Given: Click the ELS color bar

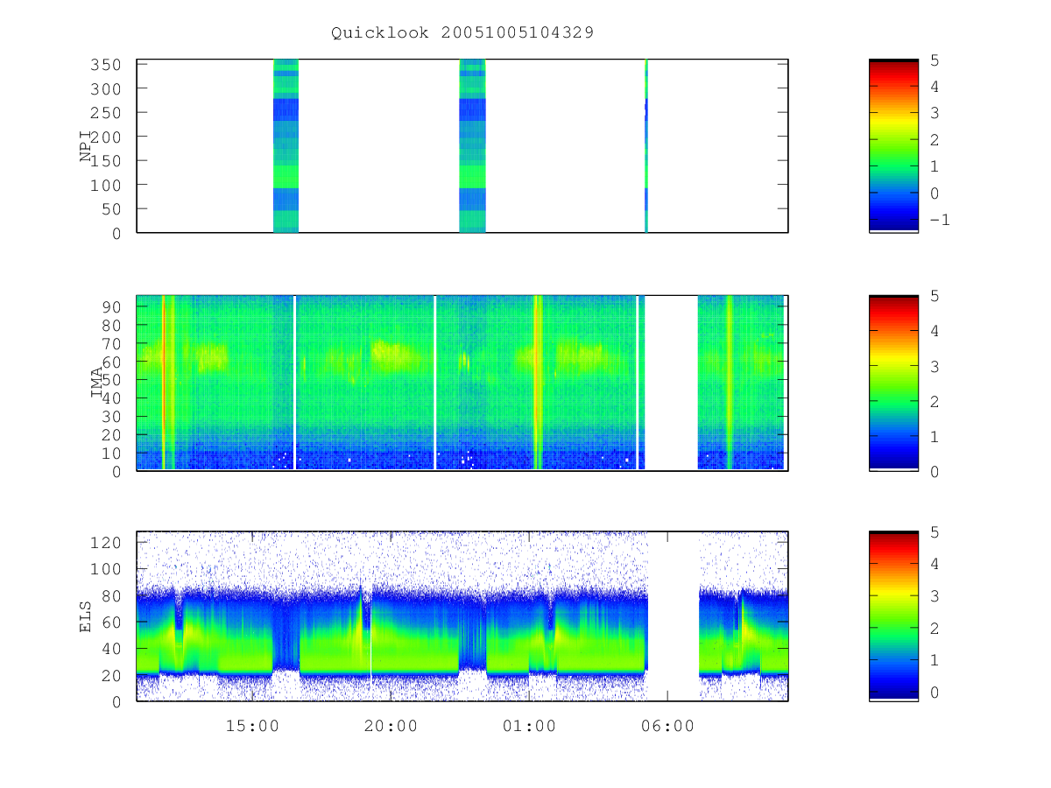Looking at the screenshot, I should click(893, 616).
